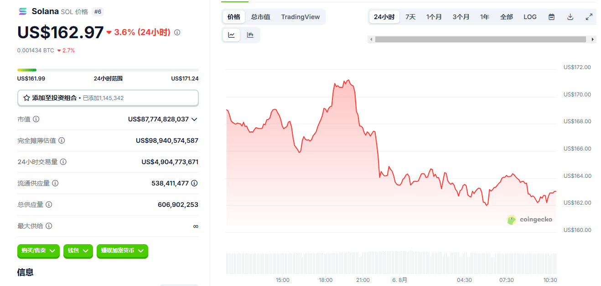Open the 24-hour price change info icon
601x286 pixels.
(177, 32)
